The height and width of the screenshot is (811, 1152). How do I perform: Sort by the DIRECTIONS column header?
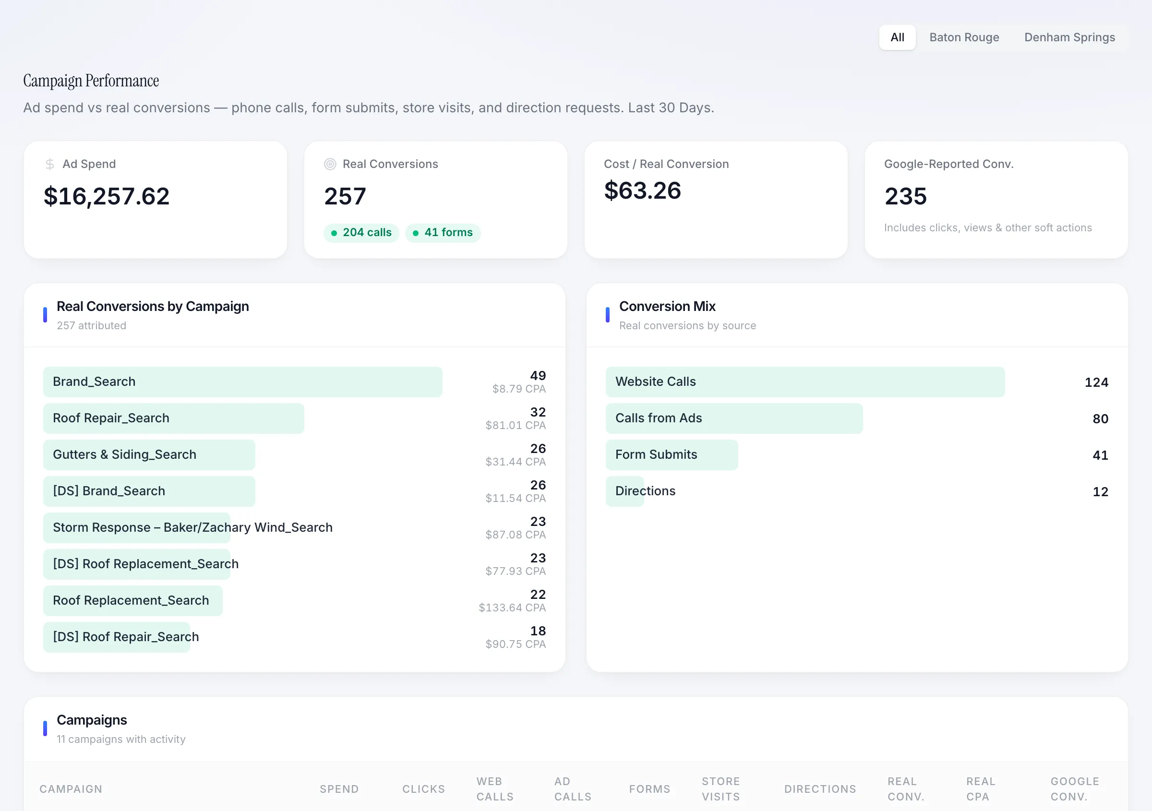click(820, 789)
